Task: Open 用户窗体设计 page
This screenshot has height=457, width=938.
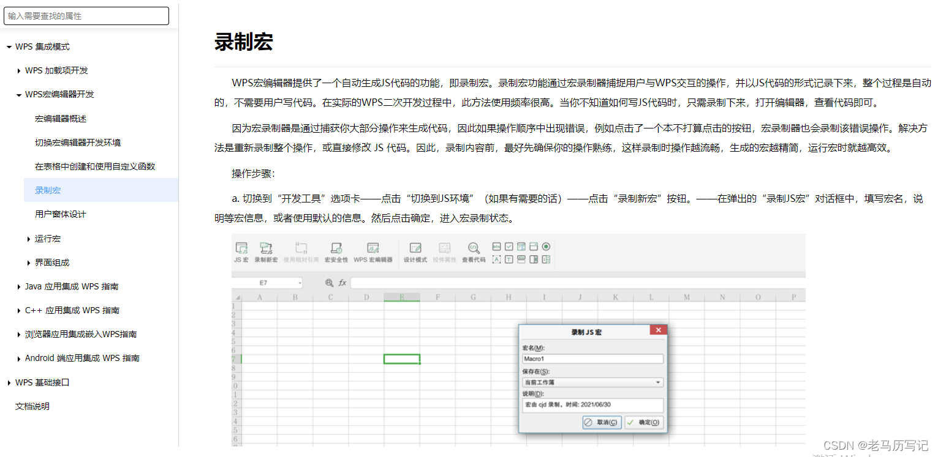Action: 61,214
